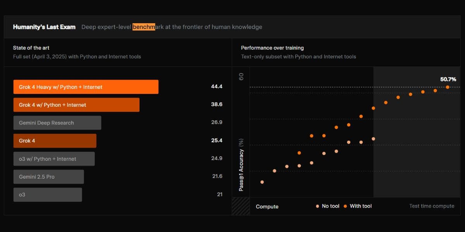Select the o3 w/ Python + Internet bar
This screenshot has width=465, height=232.
[54, 159]
